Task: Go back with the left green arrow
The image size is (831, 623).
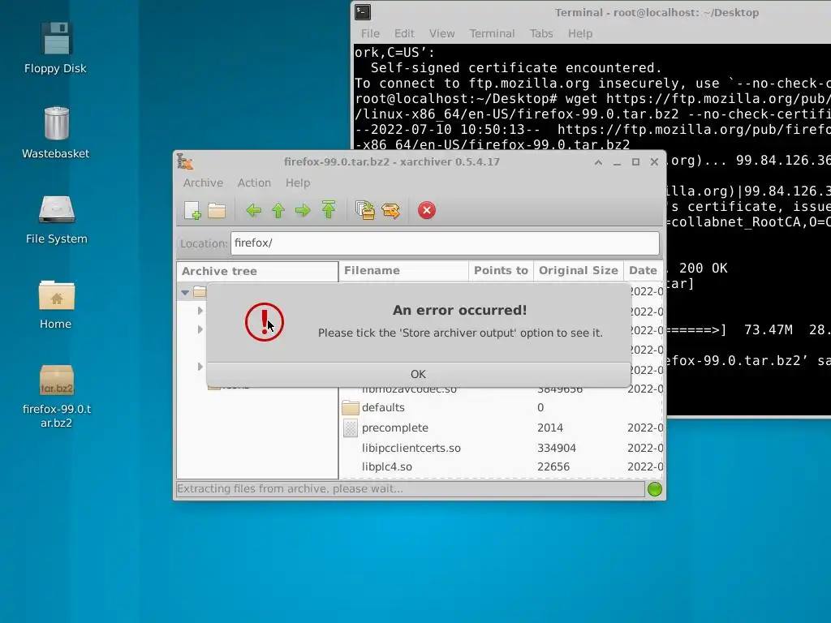Action: tap(254, 210)
